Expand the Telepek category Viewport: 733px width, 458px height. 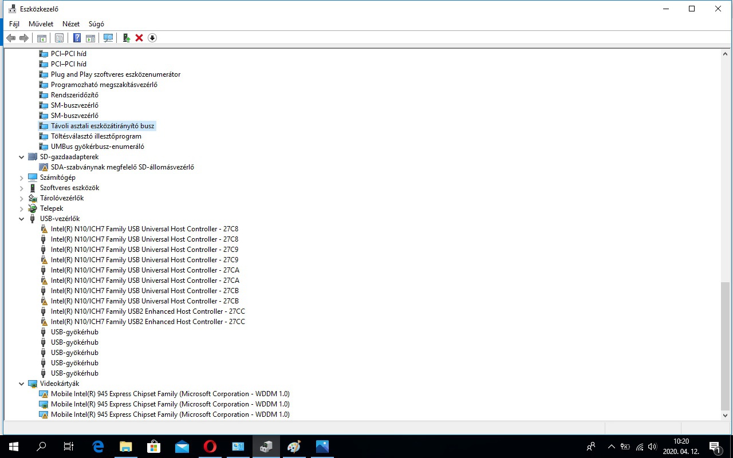[22, 208]
